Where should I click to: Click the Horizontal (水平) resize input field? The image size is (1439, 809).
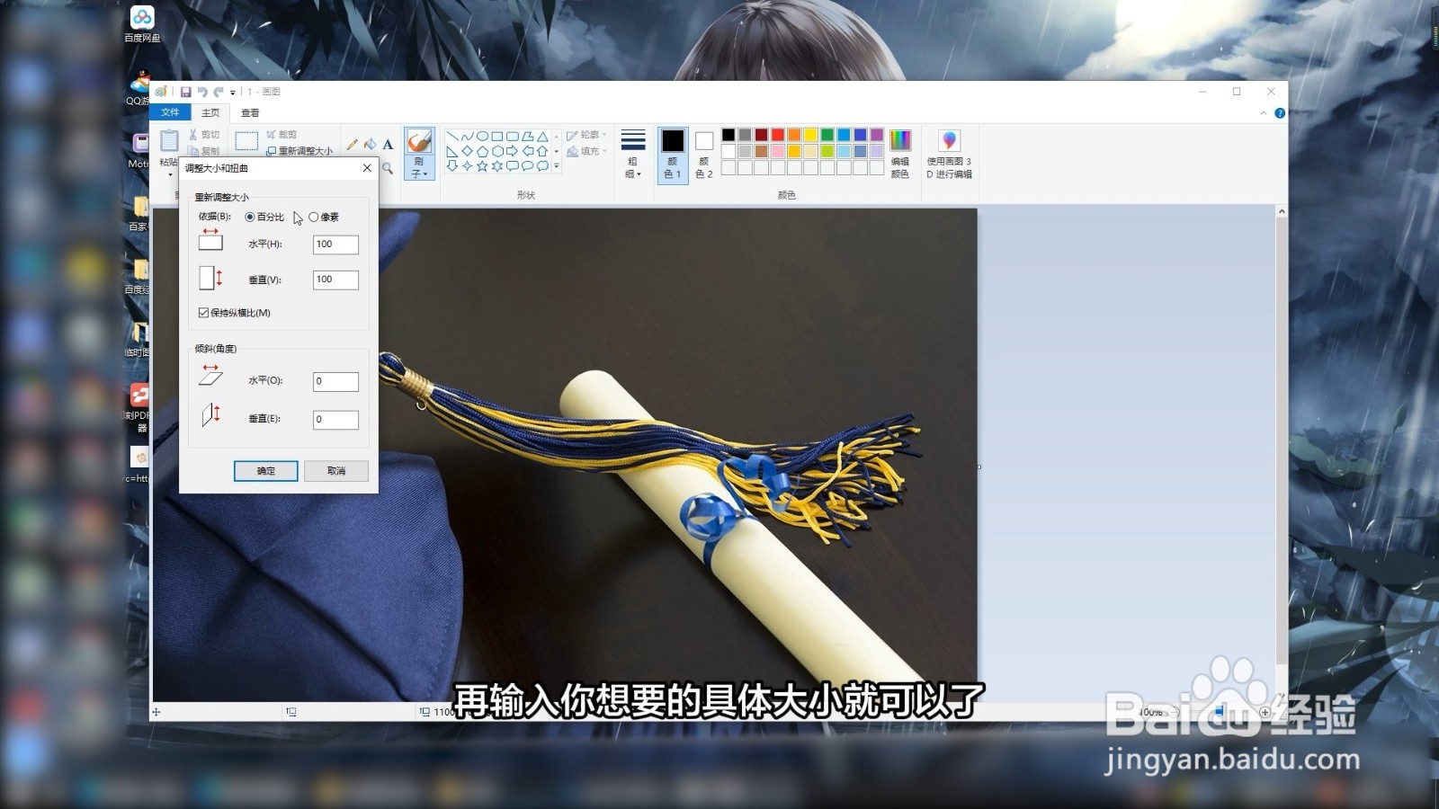[335, 244]
